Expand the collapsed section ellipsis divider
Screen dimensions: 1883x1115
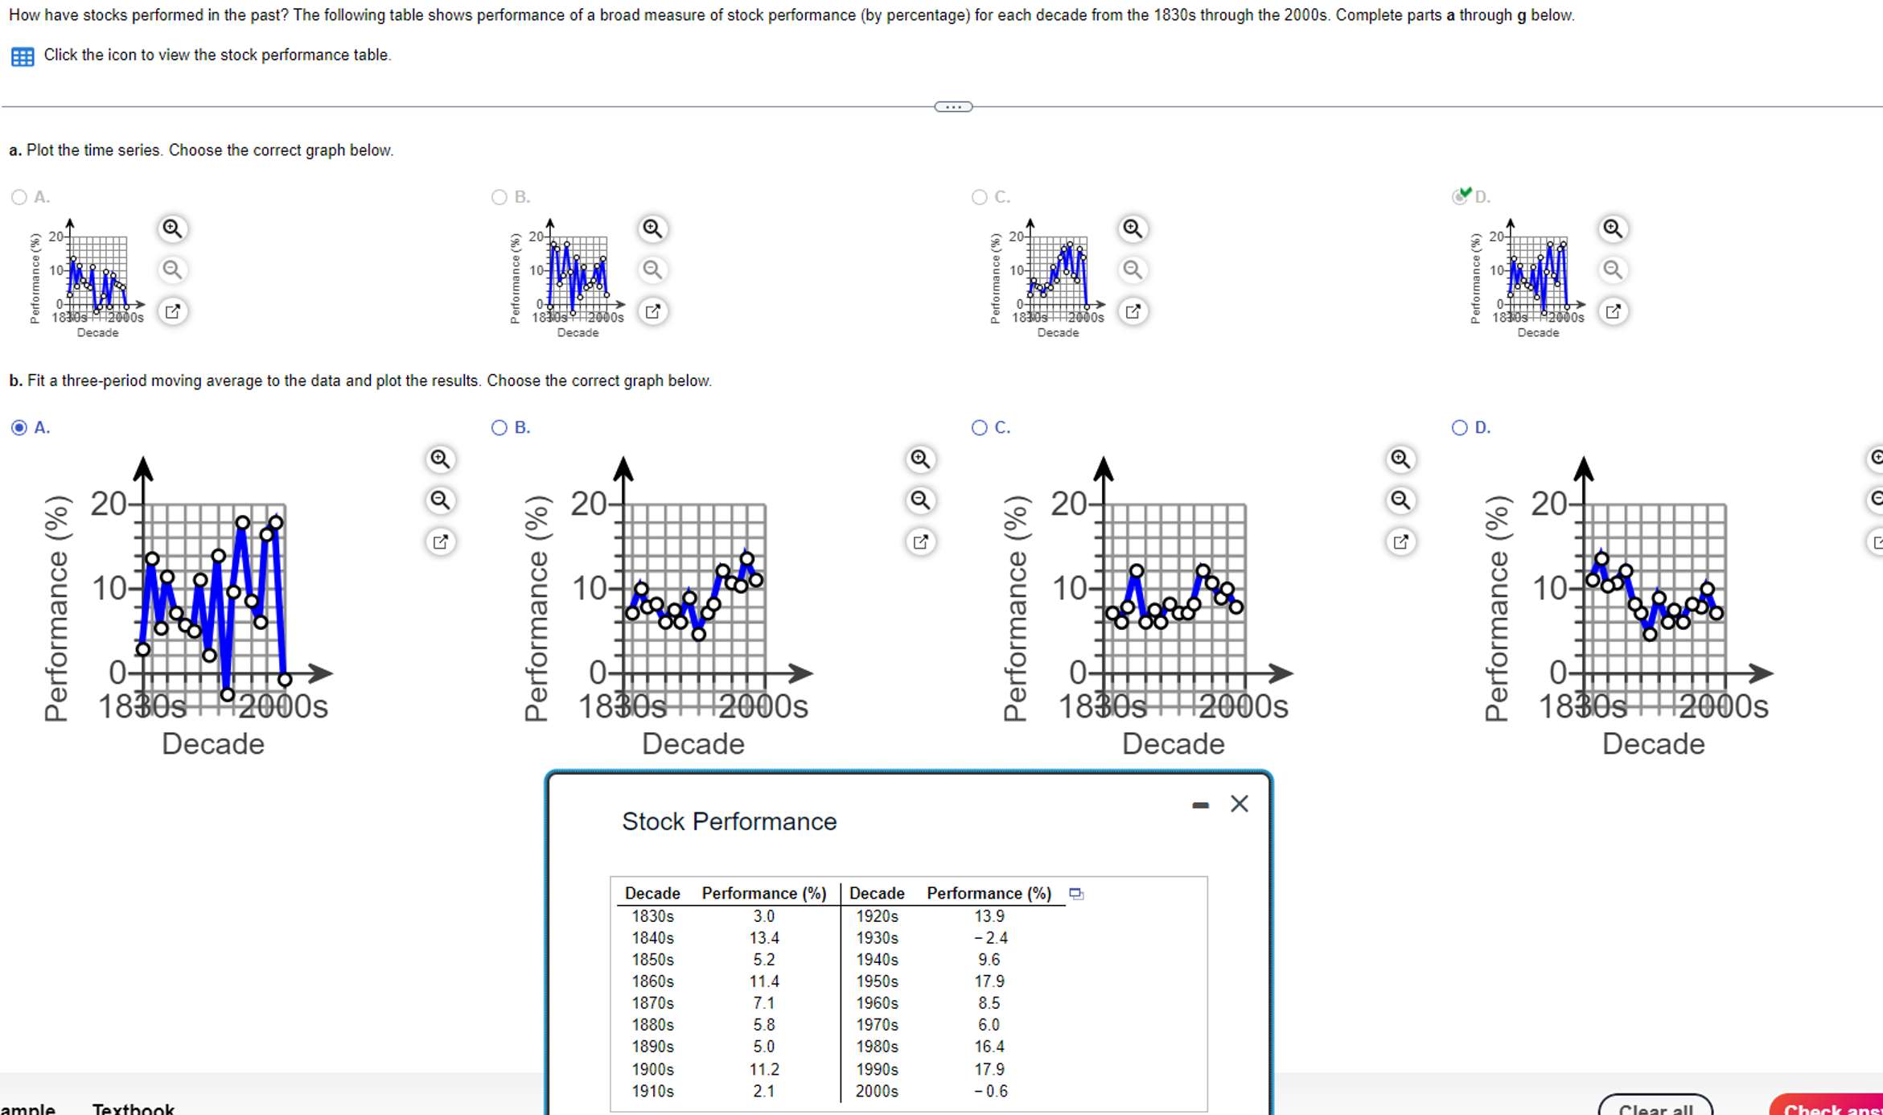953,107
